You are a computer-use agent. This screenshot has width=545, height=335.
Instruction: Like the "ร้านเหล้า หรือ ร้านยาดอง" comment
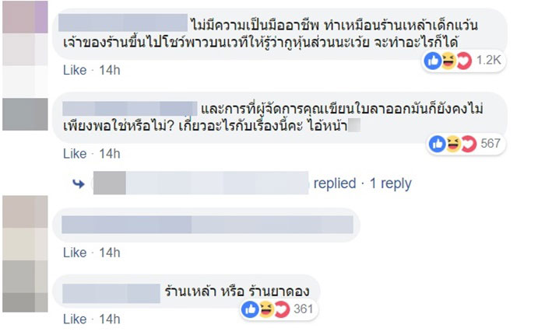pyautogui.click(x=74, y=319)
